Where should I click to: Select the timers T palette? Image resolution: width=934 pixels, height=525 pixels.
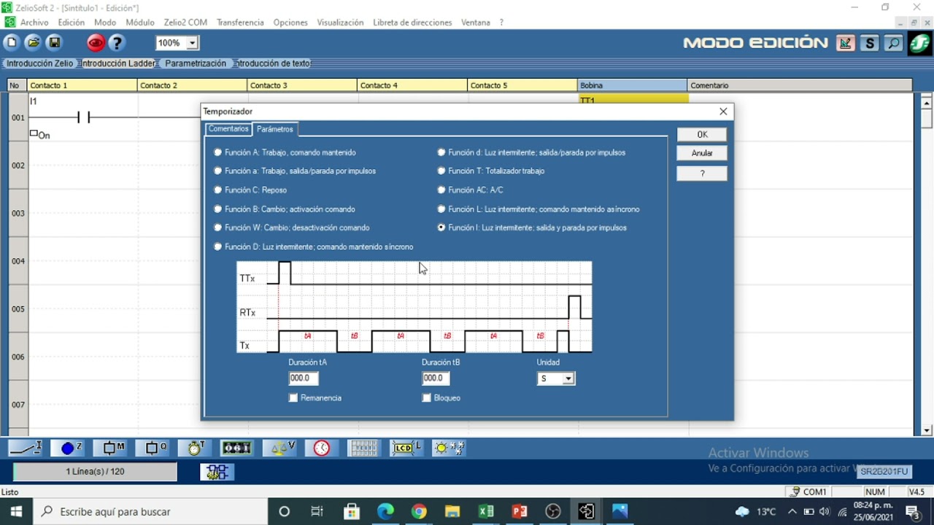(195, 448)
